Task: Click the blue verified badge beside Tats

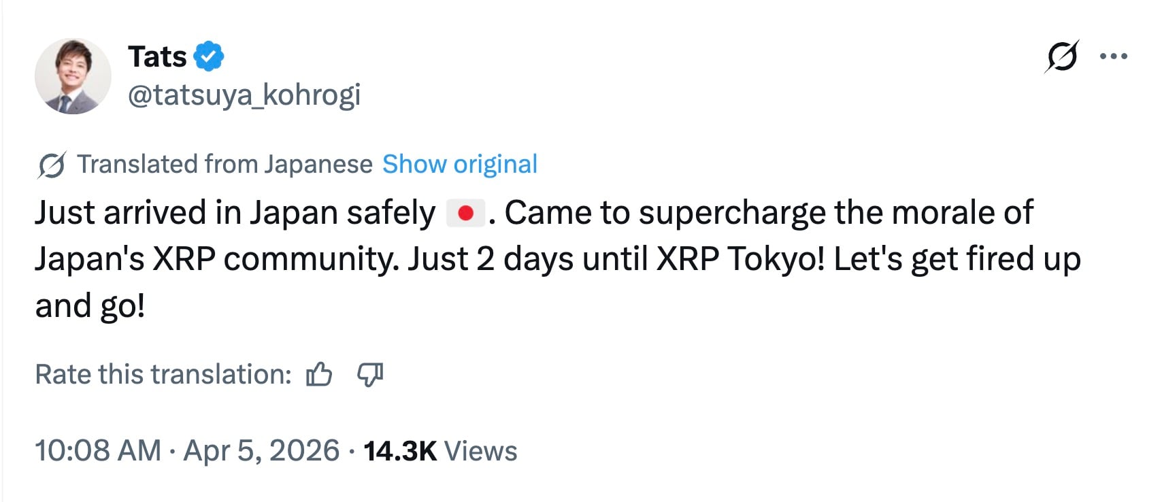Action: (209, 56)
